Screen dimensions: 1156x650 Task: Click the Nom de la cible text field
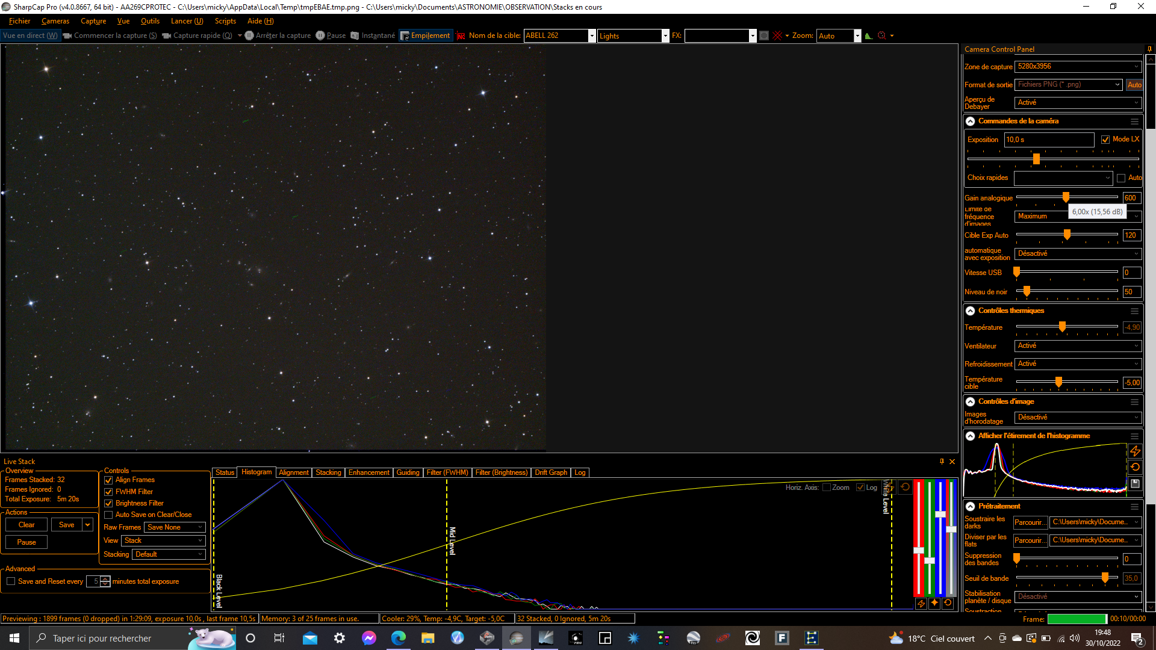555,36
